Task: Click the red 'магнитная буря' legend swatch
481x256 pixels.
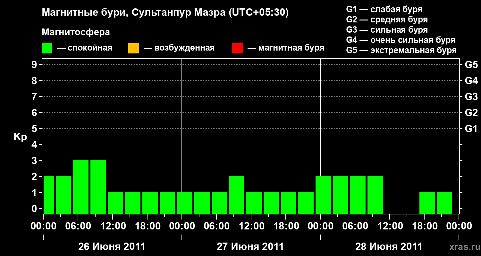Action: pyautogui.click(x=237, y=48)
